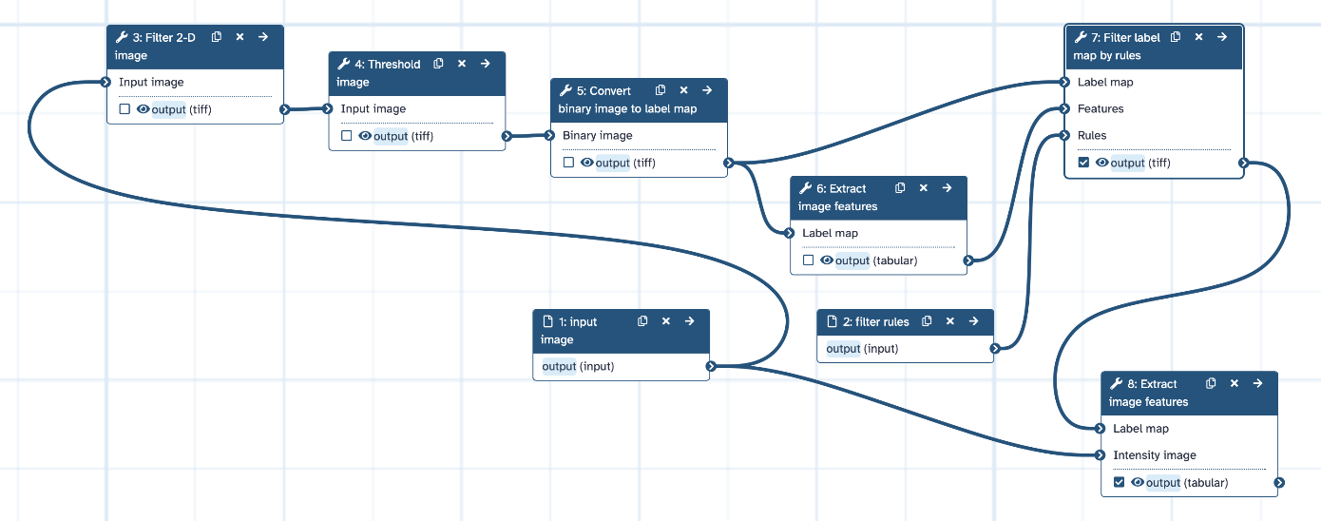This screenshot has height=521, width=1321.
Task: Remove the 5: Convert binary image node
Action: (x=684, y=90)
